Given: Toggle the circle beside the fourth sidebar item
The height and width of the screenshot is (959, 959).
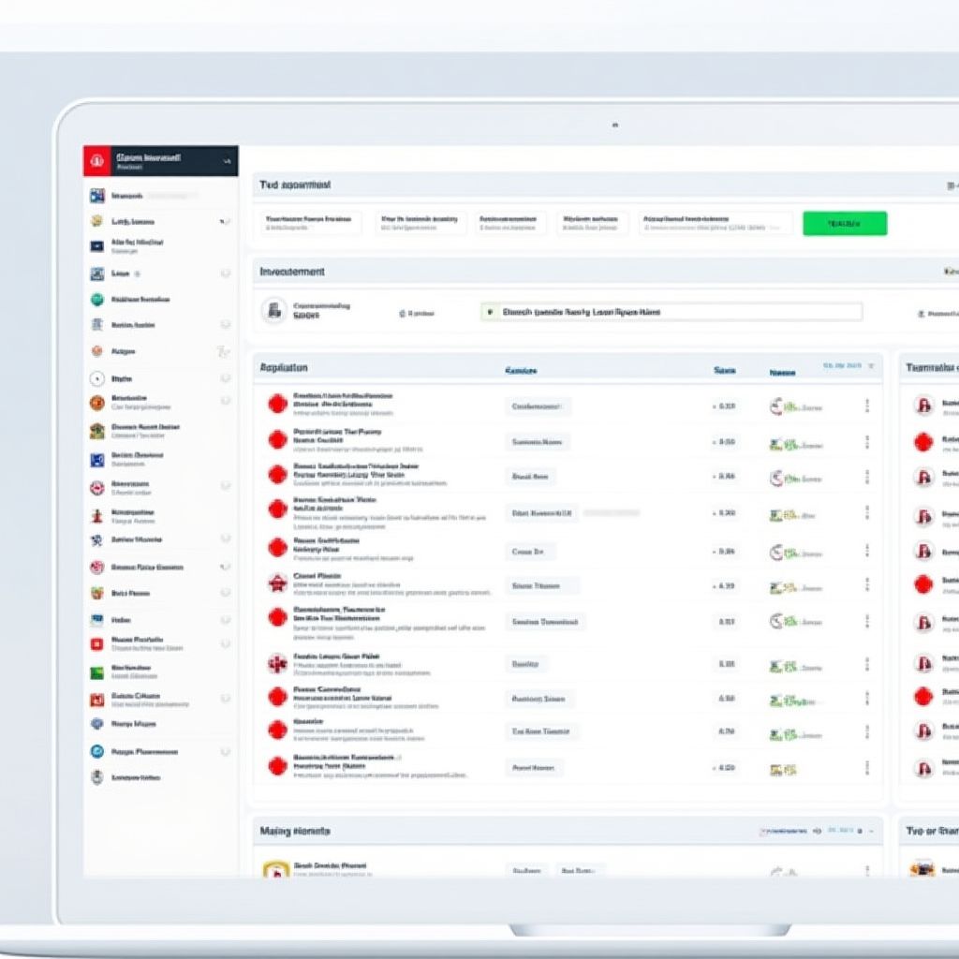Looking at the screenshot, I should [225, 273].
